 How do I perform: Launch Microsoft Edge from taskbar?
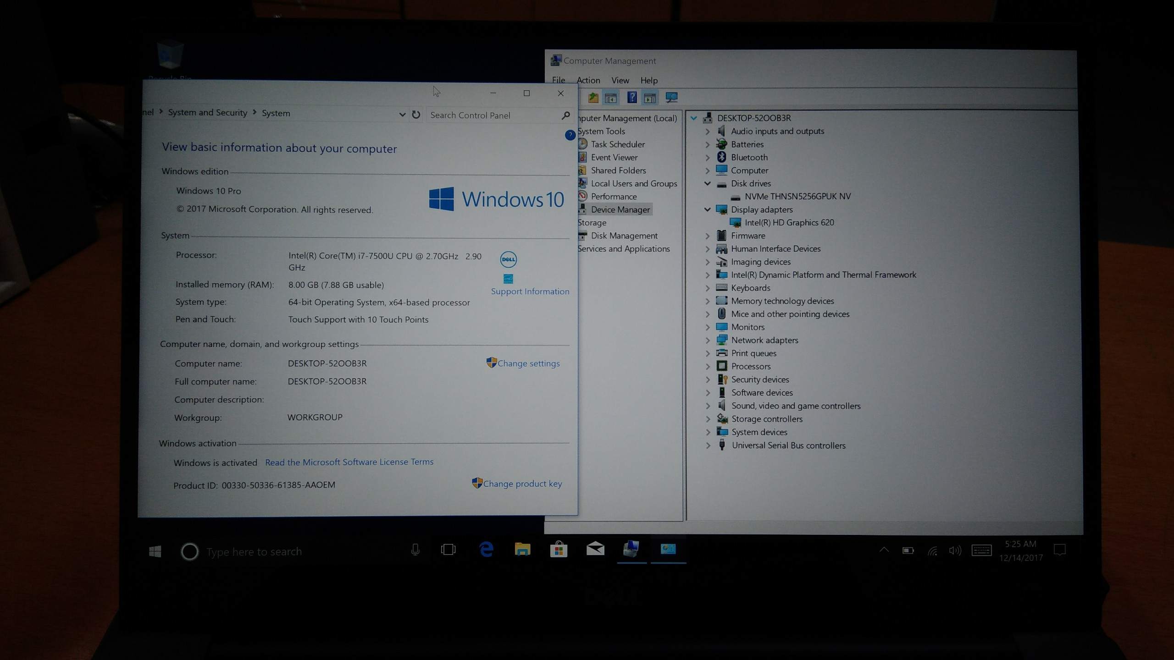click(x=486, y=549)
